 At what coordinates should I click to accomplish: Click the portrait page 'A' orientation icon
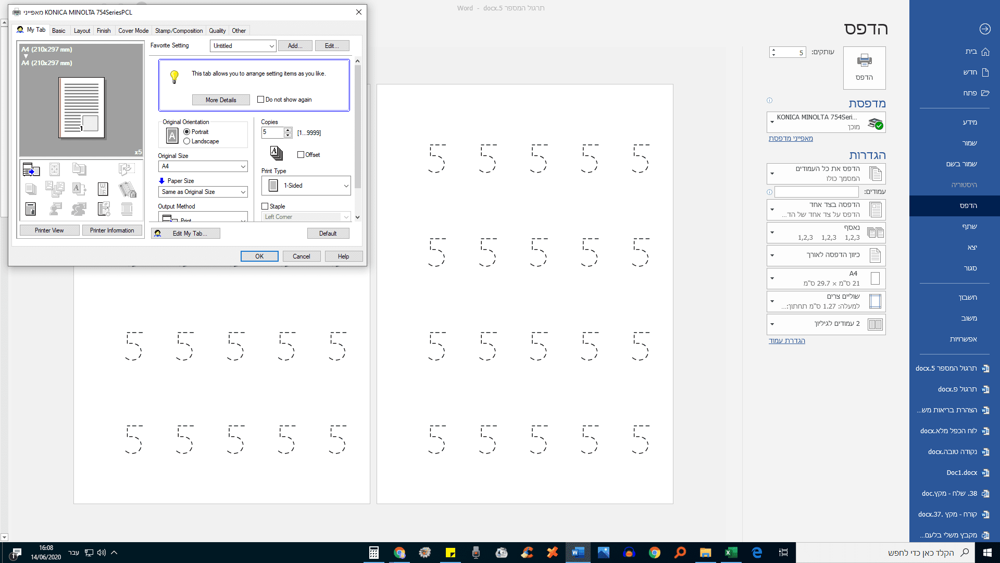172,136
